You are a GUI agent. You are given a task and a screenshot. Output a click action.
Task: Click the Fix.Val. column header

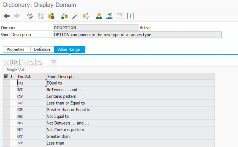pos(32,77)
